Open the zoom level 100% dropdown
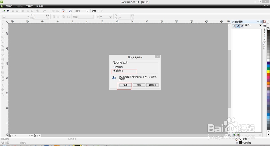 [x=87, y=11]
